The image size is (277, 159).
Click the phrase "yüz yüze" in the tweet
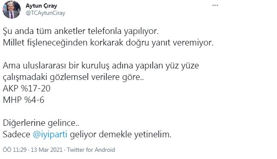[x=182, y=65]
